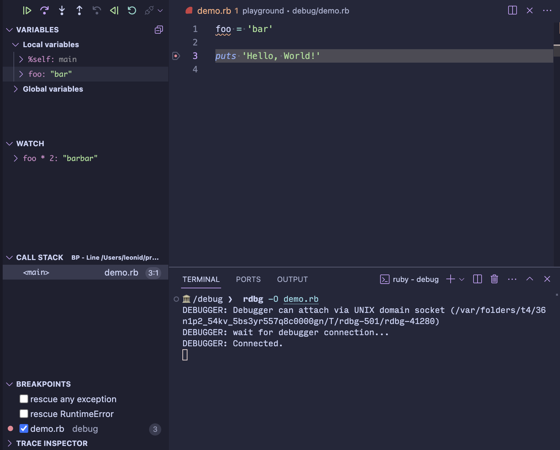
Task: Click the red breakpoint dot beside demo.rb
Action: 10,428
